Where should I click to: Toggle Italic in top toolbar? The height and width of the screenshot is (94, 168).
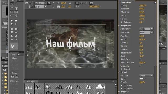(x=53, y=3)
